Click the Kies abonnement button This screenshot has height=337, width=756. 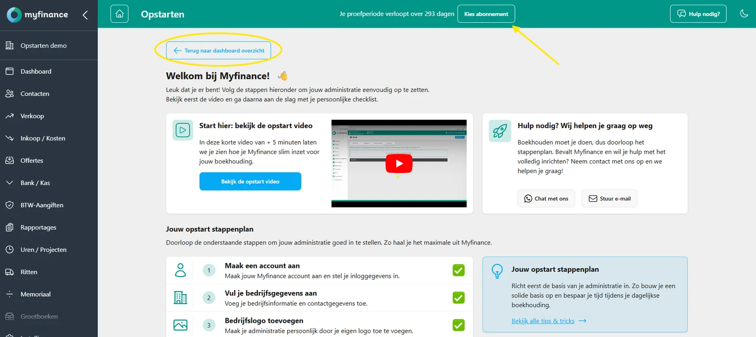pos(486,14)
